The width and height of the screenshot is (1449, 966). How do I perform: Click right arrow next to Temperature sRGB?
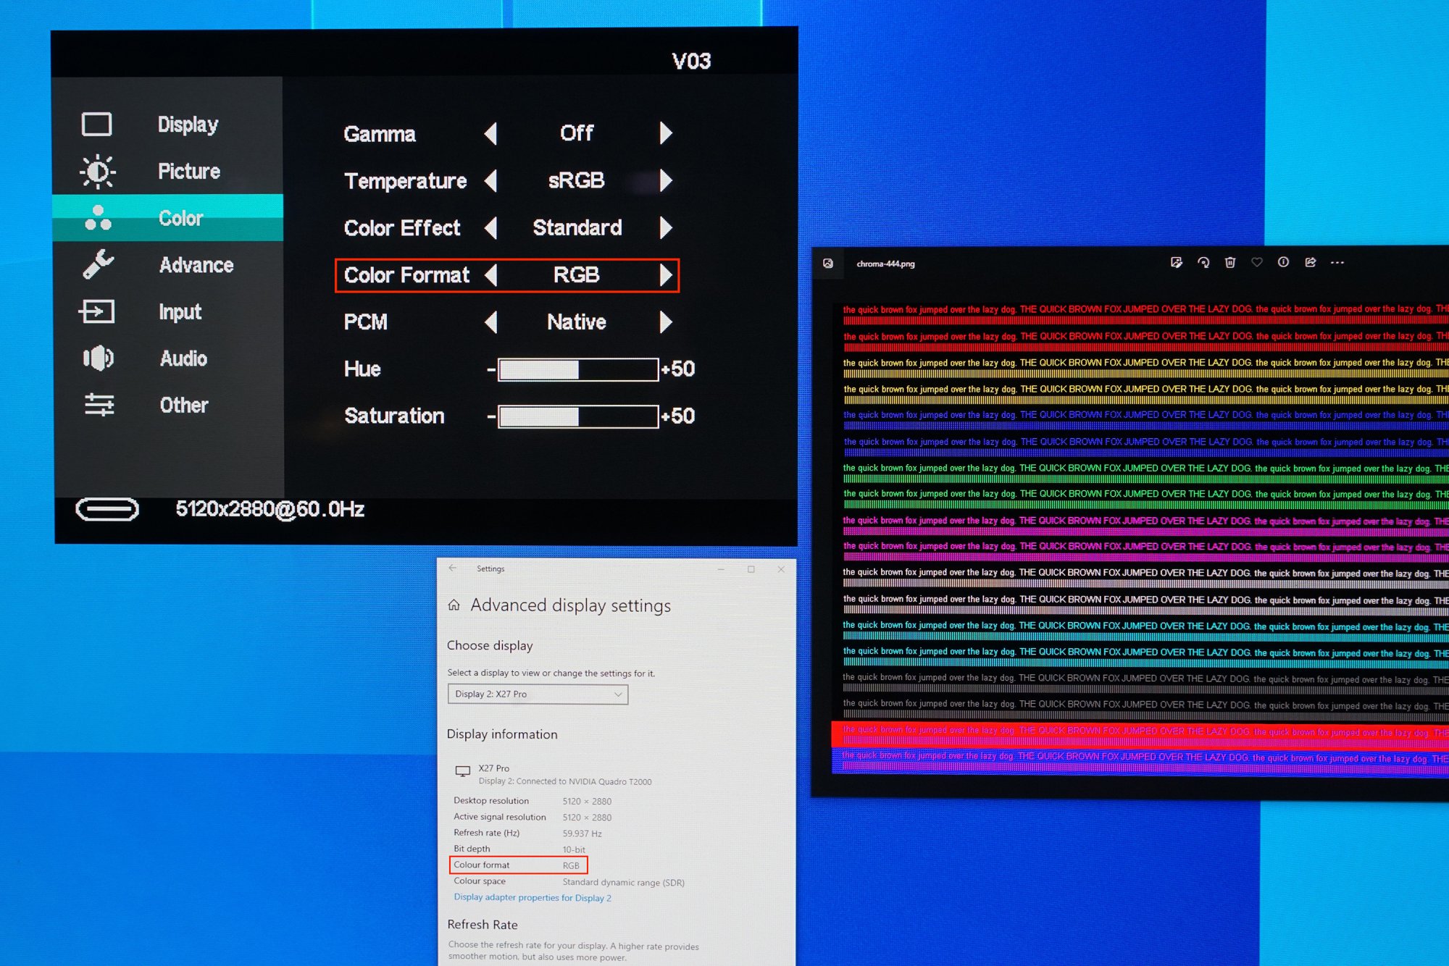point(665,180)
